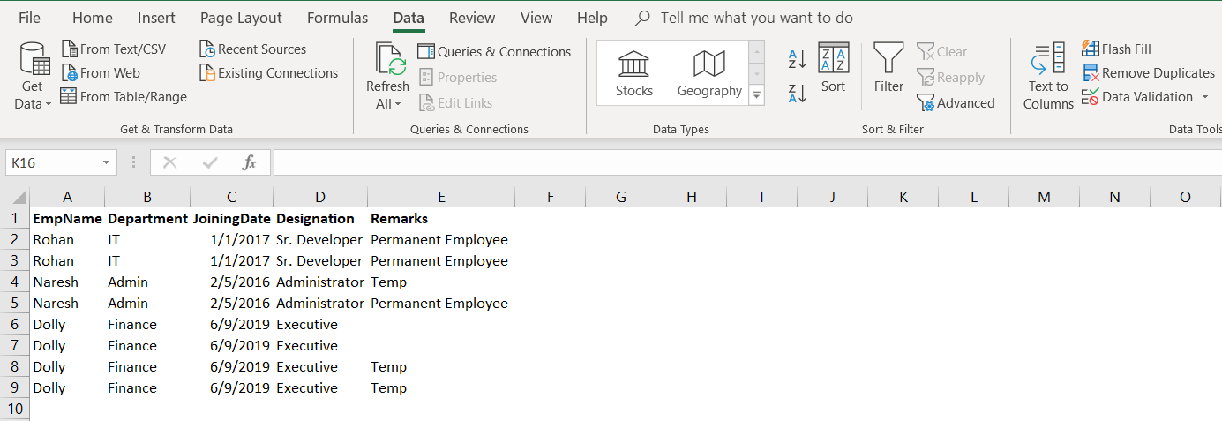The height and width of the screenshot is (421, 1222).
Task: Open Queries & Connections pane
Action: 494,52
